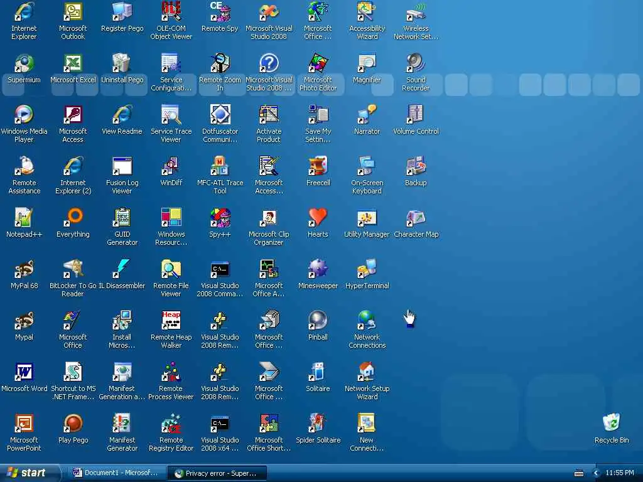Switch to Document1 Microsoft Word taskbar button
The image size is (643, 482).
116,473
